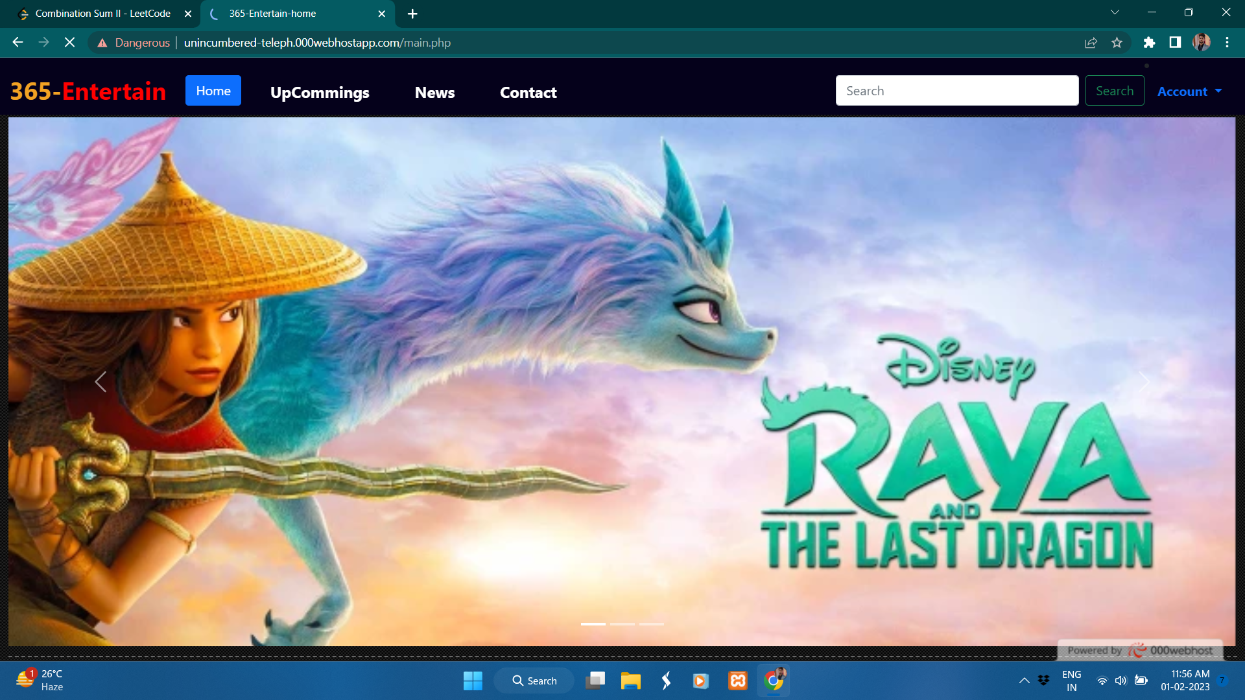The height and width of the screenshot is (700, 1245).
Task: Click the Chrome profile avatar
Action: 1202,42
